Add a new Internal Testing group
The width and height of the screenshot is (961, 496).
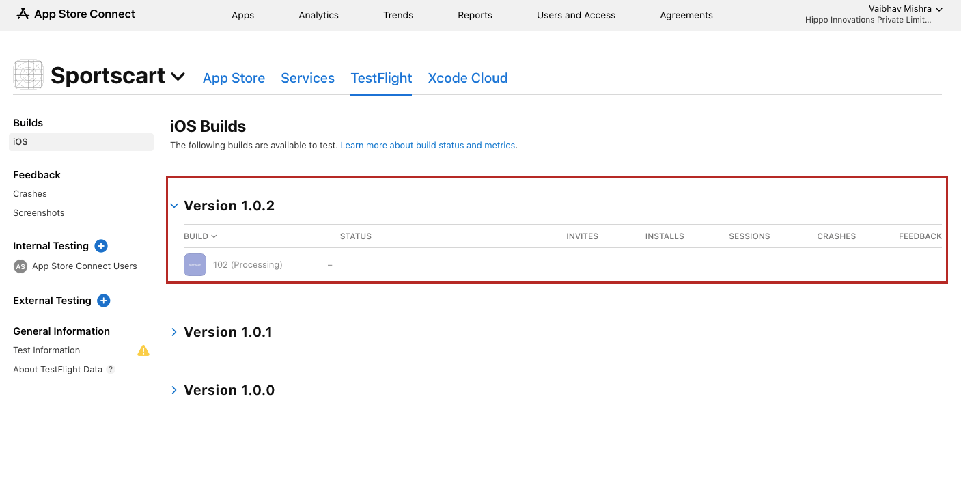[101, 246]
